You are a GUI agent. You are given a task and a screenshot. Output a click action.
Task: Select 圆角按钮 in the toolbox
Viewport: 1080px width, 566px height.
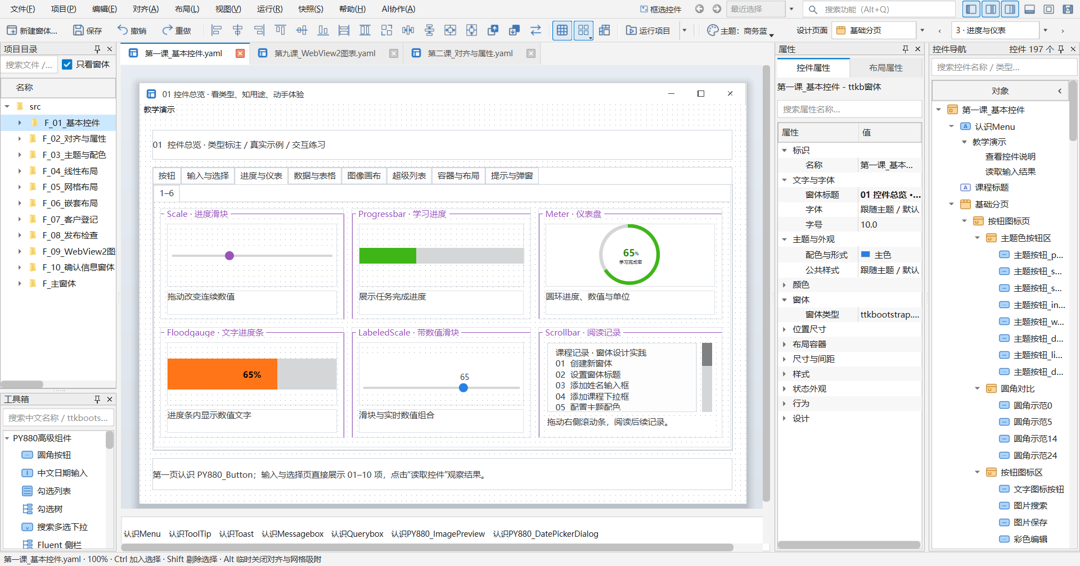click(x=54, y=455)
